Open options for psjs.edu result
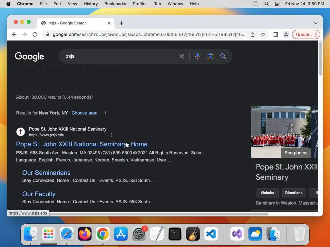This screenshot has width=330, height=247. (x=112, y=135)
